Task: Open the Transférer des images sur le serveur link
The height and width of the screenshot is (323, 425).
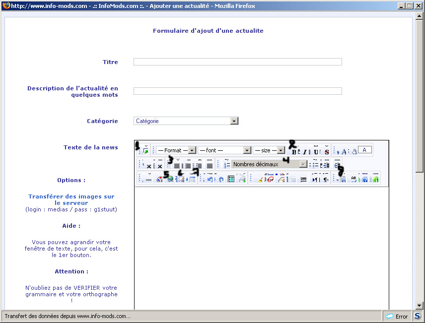Action: point(71,200)
